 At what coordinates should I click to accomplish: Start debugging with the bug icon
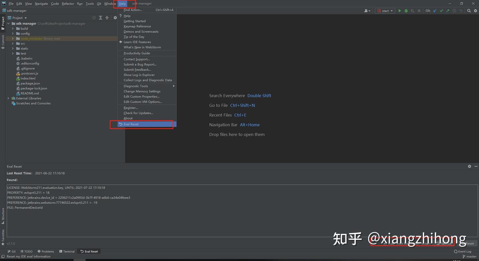tap(406, 11)
